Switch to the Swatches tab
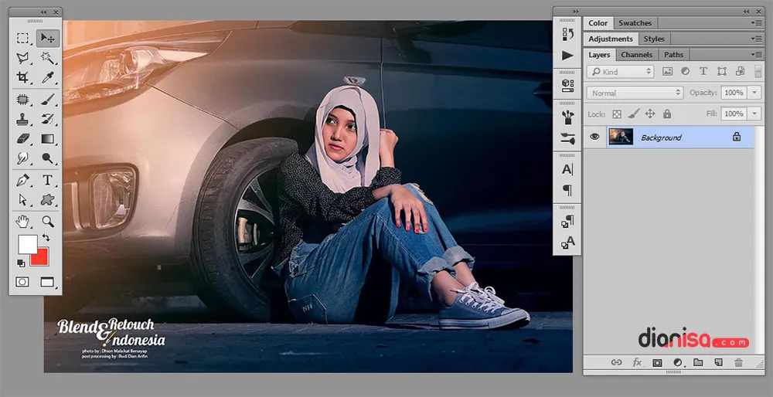773x397 pixels. (x=635, y=23)
